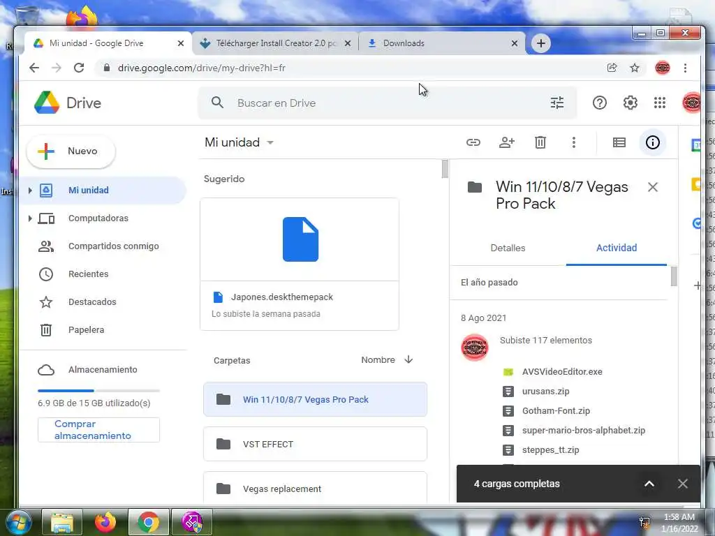Image resolution: width=715 pixels, height=536 pixels.
Task: Go back in Chrome
Action: [x=34, y=68]
